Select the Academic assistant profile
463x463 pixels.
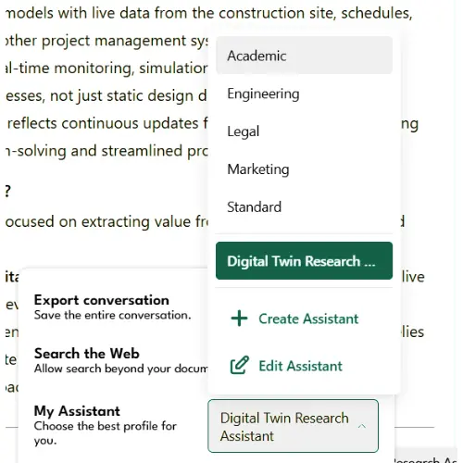point(304,56)
